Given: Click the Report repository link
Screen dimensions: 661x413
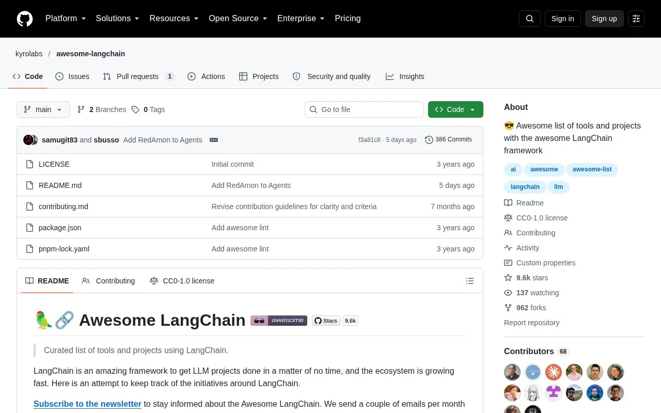Looking at the screenshot, I should coord(531,323).
